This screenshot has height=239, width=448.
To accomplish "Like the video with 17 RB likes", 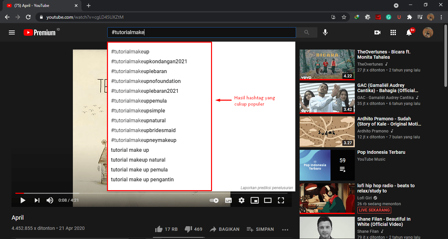I will click(166, 229).
